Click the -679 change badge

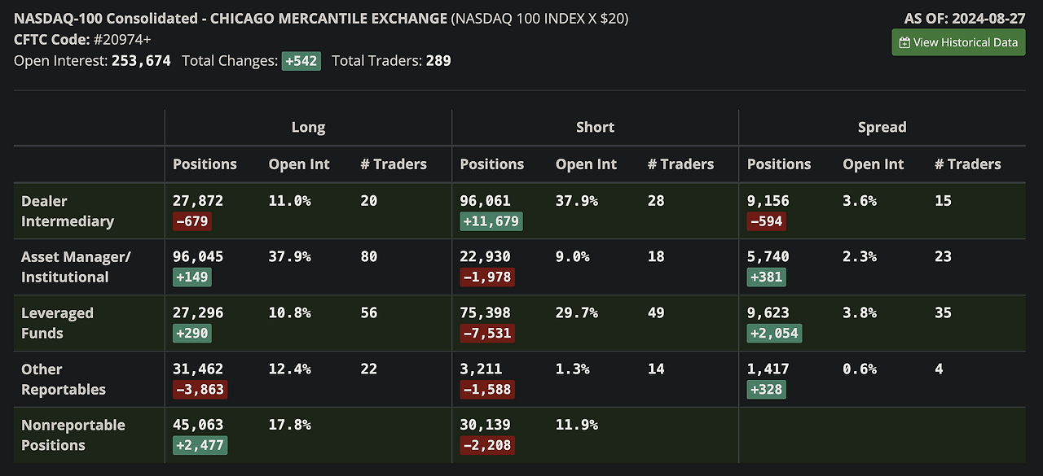193,221
